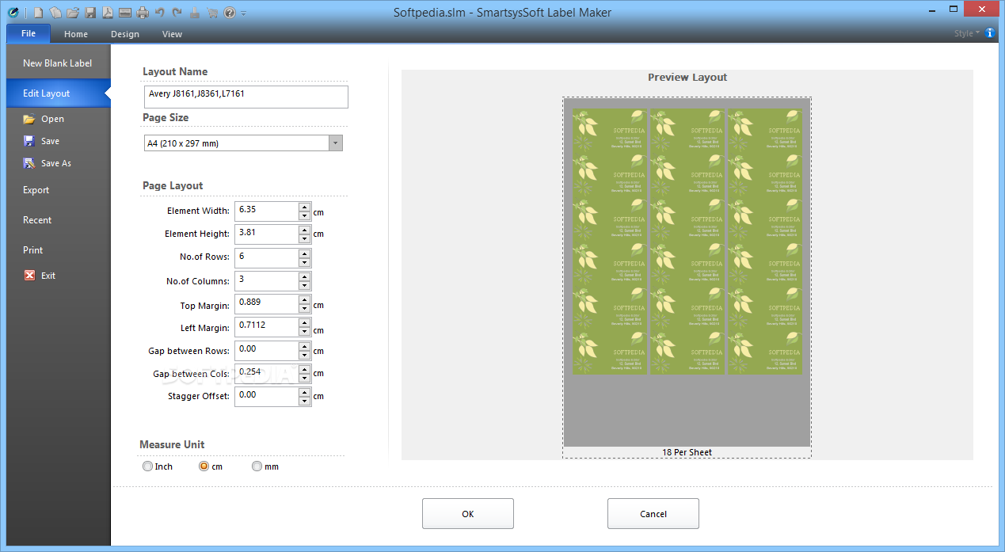Increase the No. of Columns
Screen dimensions: 1005x552
pyautogui.click(x=304, y=277)
